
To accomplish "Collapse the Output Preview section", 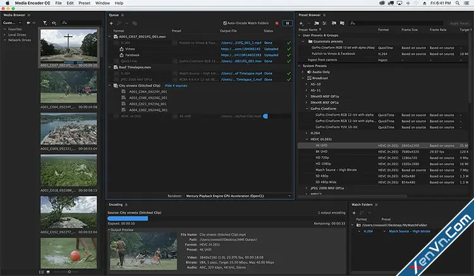I will click(x=109, y=230).
